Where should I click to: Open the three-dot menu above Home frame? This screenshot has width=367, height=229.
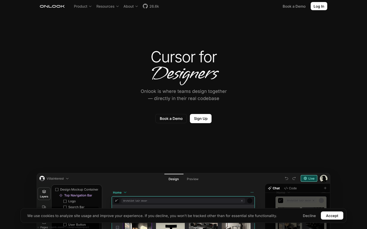252,192
